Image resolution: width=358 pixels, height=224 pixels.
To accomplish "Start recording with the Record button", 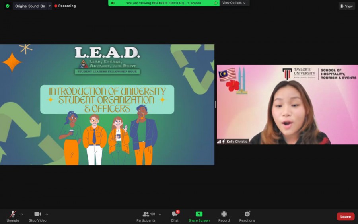I will pos(224,216).
